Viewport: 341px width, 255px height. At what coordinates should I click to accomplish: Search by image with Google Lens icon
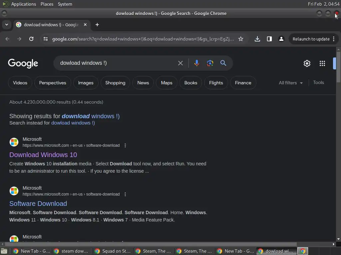coord(210,63)
